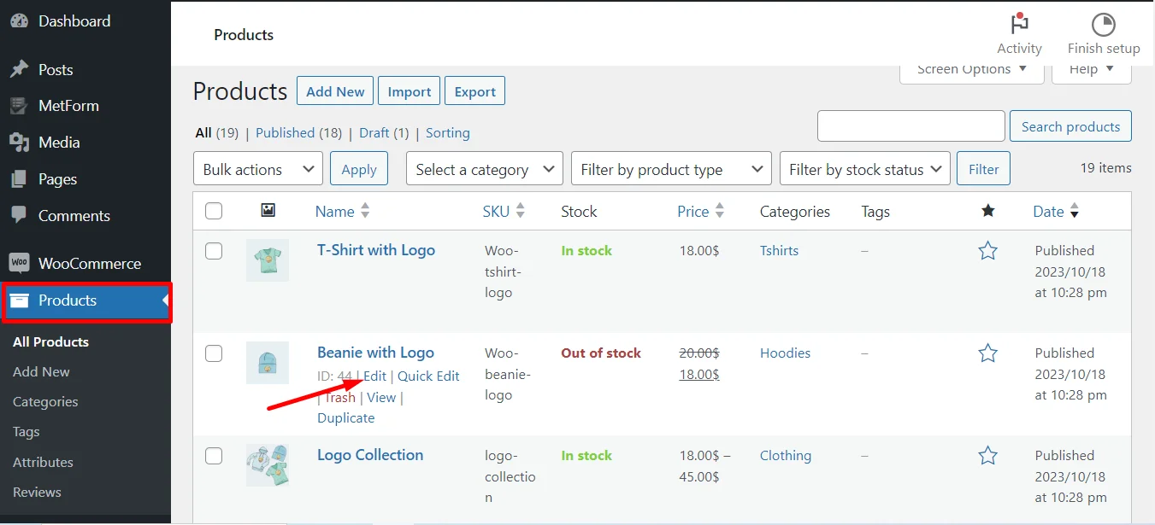Screen dimensions: 1155x525
Task: Open the Select a category dropdown
Action: (485, 169)
